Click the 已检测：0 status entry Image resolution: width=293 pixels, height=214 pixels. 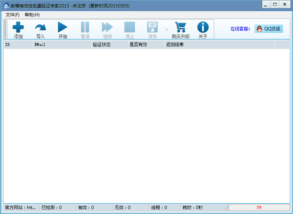coord(57,208)
